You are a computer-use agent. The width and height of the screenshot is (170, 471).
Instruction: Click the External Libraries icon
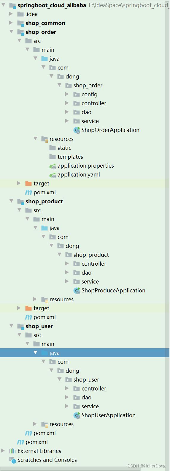coord(12,451)
